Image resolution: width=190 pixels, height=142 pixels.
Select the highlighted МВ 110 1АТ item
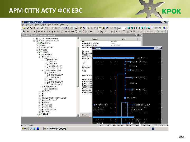click(x=53, y=89)
